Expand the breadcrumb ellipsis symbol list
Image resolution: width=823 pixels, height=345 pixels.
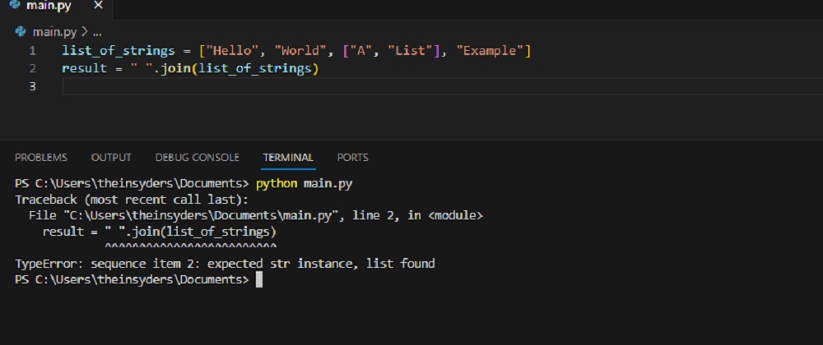[x=97, y=32]
